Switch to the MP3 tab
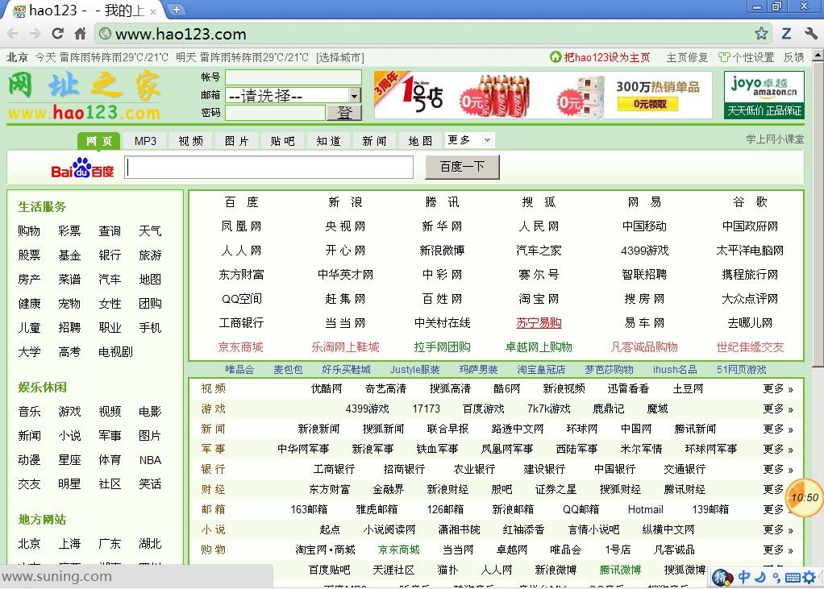This screenshot has height=589, width=824. coord(144,139)
